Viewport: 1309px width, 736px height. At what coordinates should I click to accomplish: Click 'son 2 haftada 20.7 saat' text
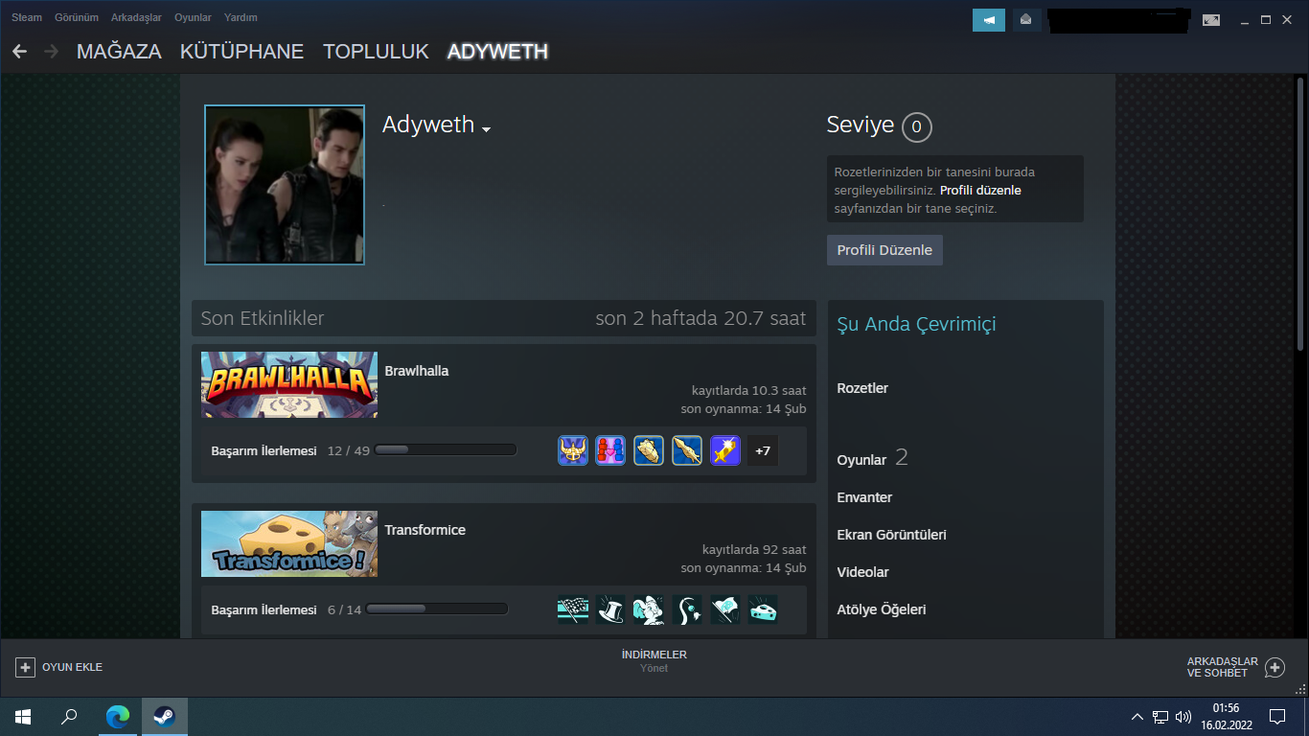click(700, 318)
